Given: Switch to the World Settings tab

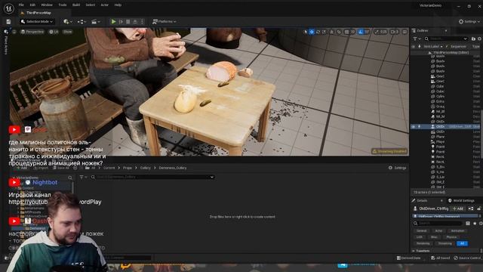Looking at the screenshot, I should coord(463,201).
